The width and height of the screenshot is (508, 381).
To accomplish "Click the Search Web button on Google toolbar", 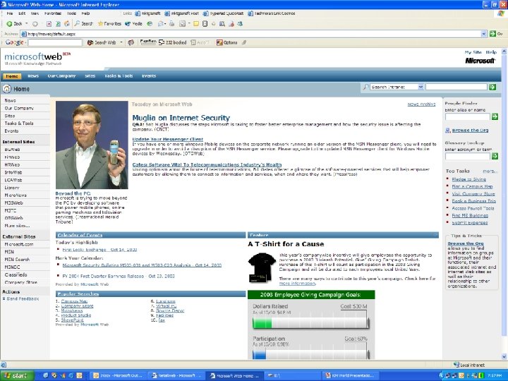I will coord(102,42).
